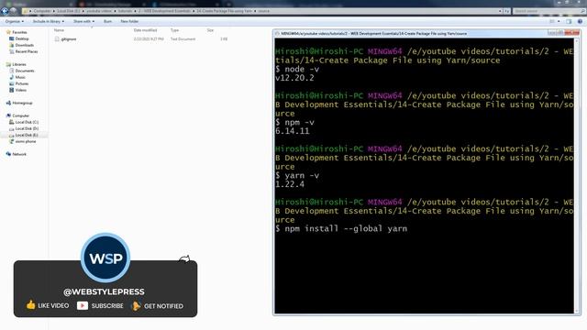The width and height of the screenshot is (587, 330).
Task: Open the Organize dropdown menu
Action: click(15, 21)
